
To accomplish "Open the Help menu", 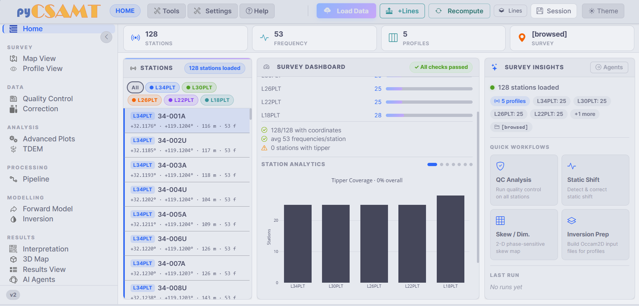I will 257,11.
